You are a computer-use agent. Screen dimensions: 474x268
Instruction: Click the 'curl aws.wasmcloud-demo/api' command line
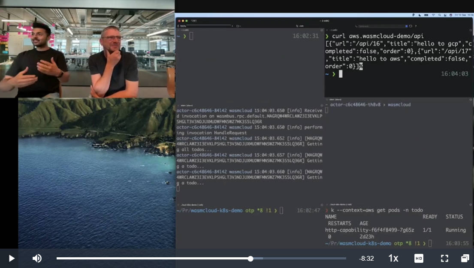pos(377,36)
